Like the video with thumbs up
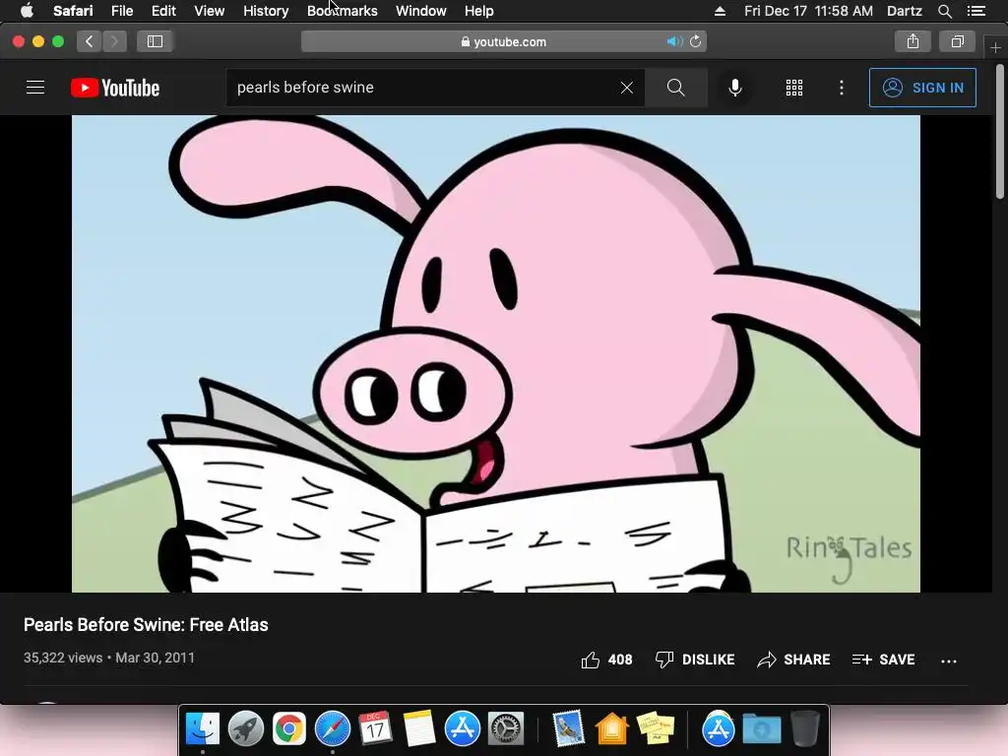The width and height of the screenshot is (1008, 756). 606,660
